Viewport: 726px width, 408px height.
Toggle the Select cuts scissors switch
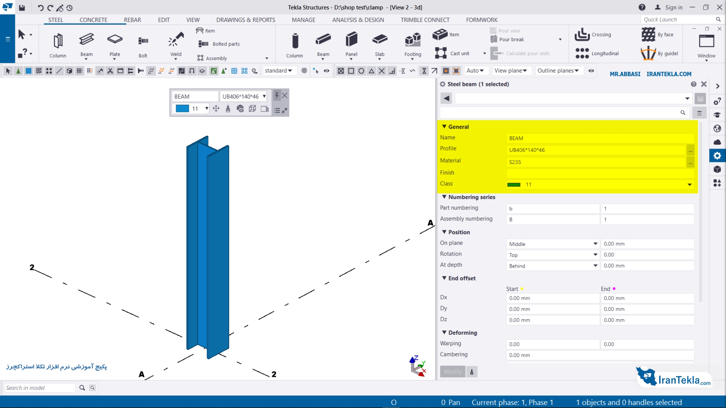[x=110, y=71]
